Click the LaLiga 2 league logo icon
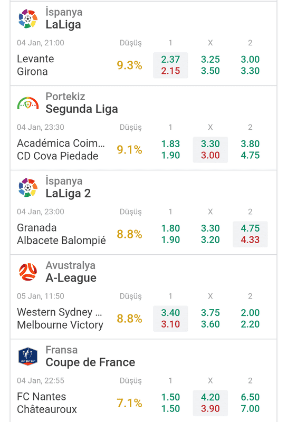This screenshot has width=287, height=422. 28,188
